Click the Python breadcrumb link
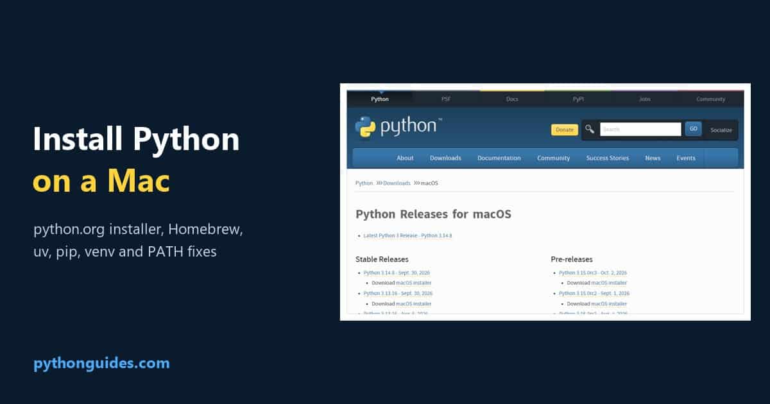The width and height of the screenshot is (770, 404). [x=364, y=183]
